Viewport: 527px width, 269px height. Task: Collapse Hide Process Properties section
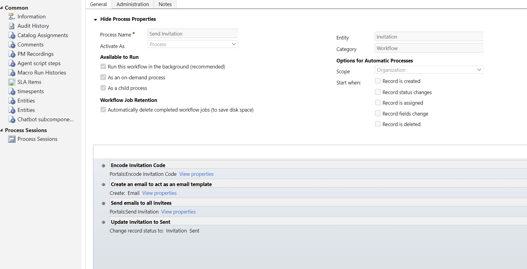click(x=95, y=20)
